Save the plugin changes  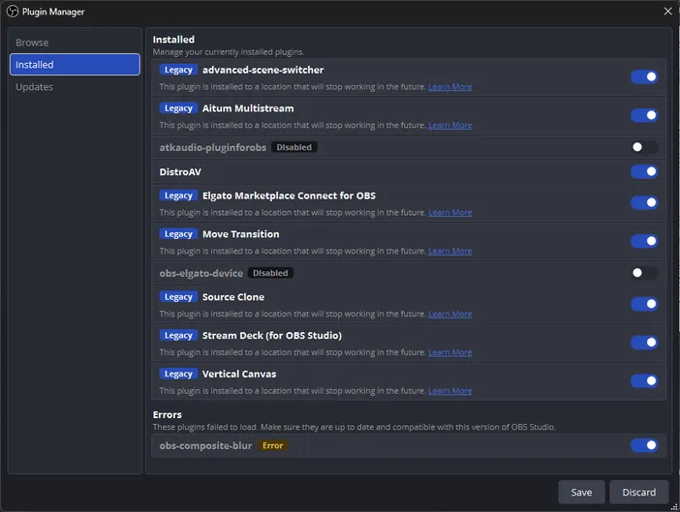581,492
